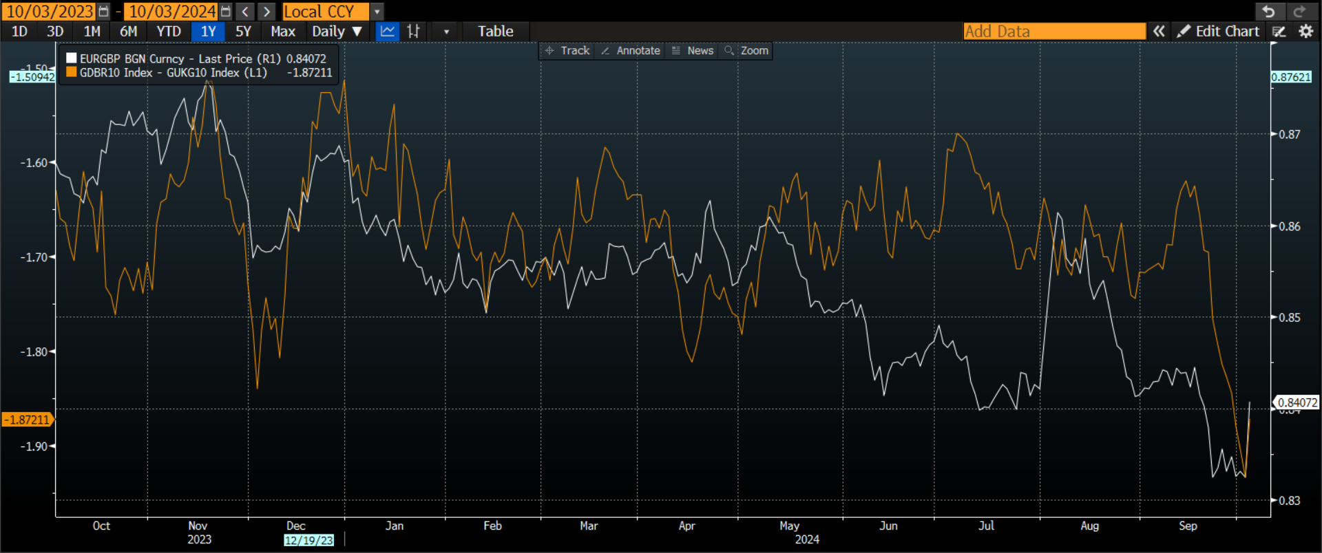Viewport: 1322px width, 553px height.
Task: Switch to the bar chart type icon
Action: 413,31
